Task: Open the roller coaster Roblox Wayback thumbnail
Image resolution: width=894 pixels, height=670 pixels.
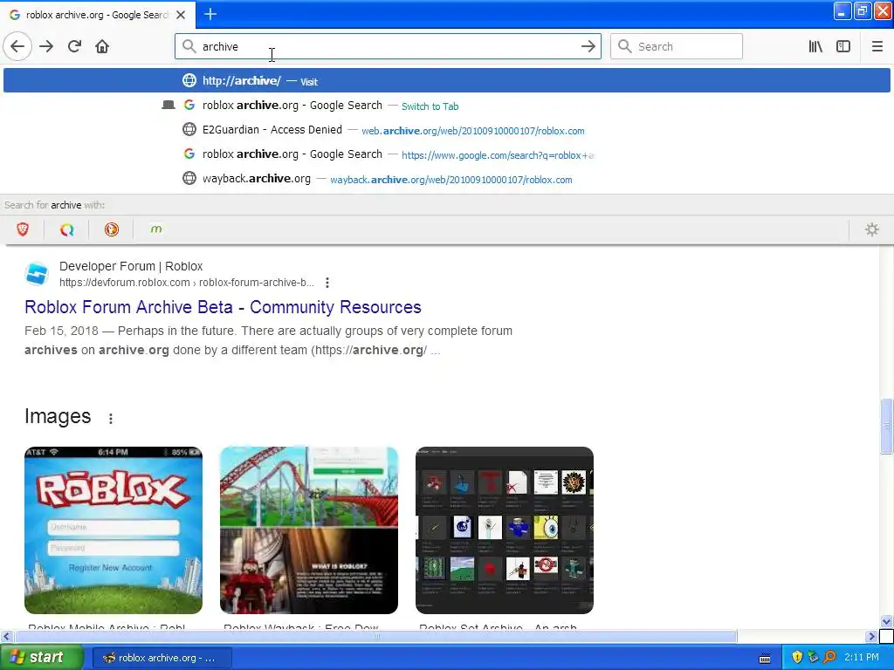Action: point(309,530)
